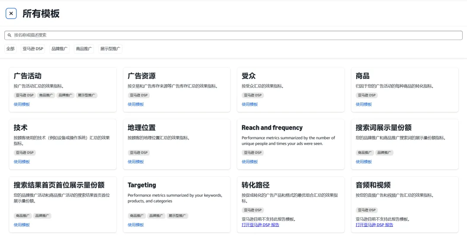Use the 搜索结果首页首位展示量份额 template

click(22, 225)
